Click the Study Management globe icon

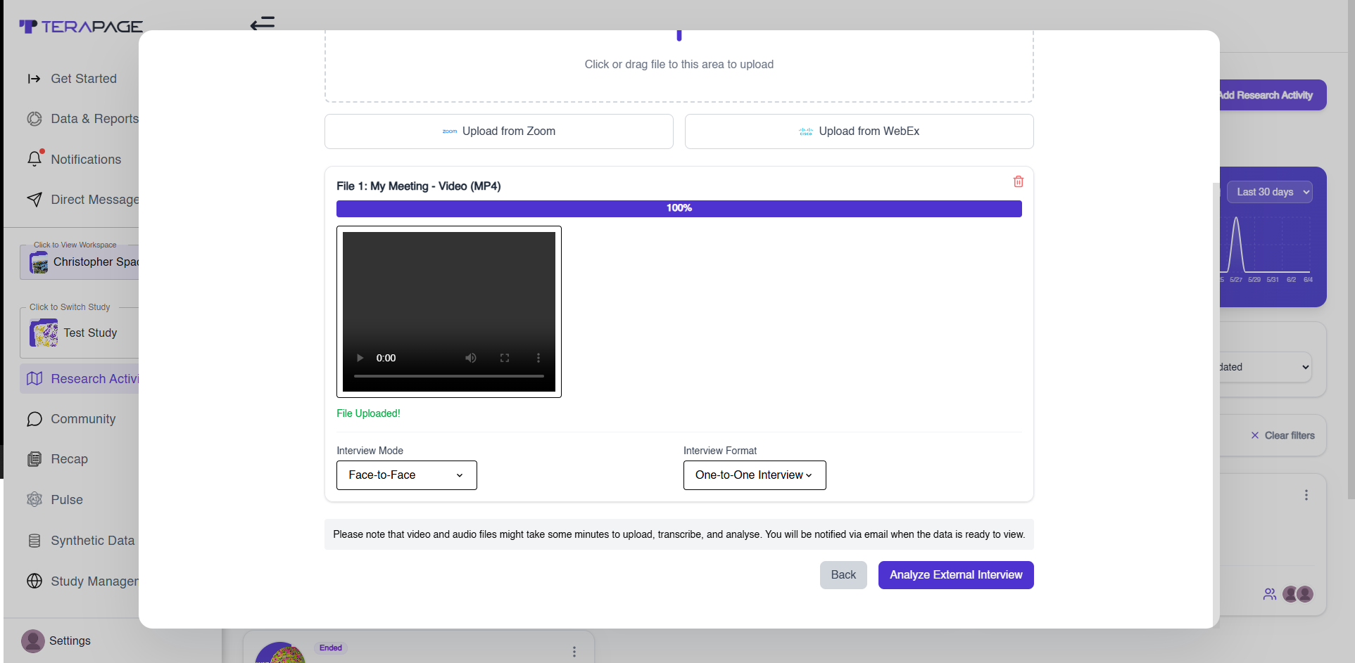pos(34,581)
